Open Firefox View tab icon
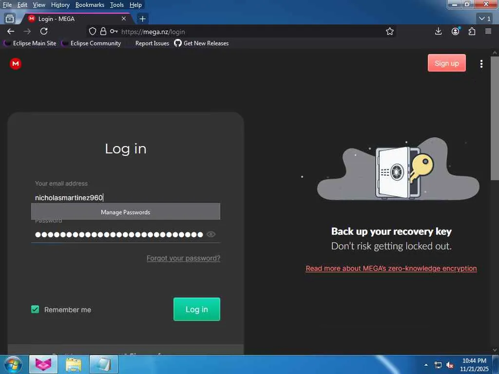499x374 pixels. coord(10,19)
